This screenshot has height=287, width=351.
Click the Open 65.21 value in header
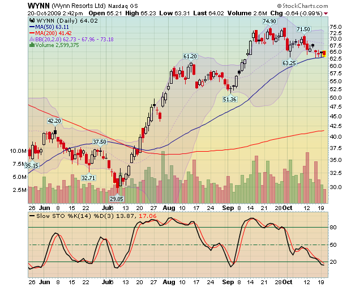105,13
